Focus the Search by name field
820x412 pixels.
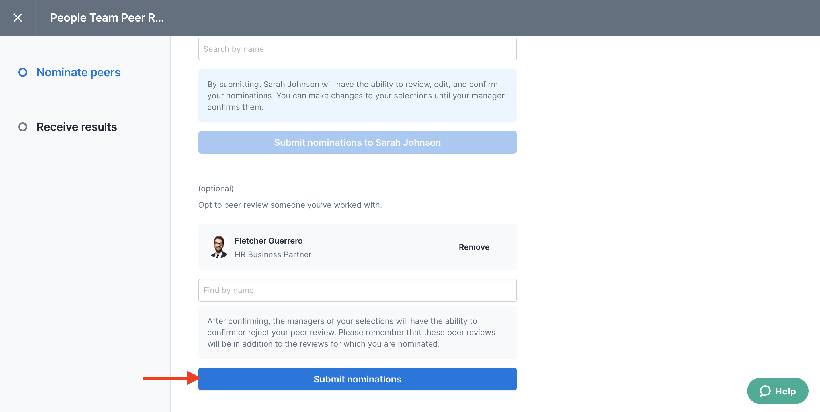[x=357, y=49]
